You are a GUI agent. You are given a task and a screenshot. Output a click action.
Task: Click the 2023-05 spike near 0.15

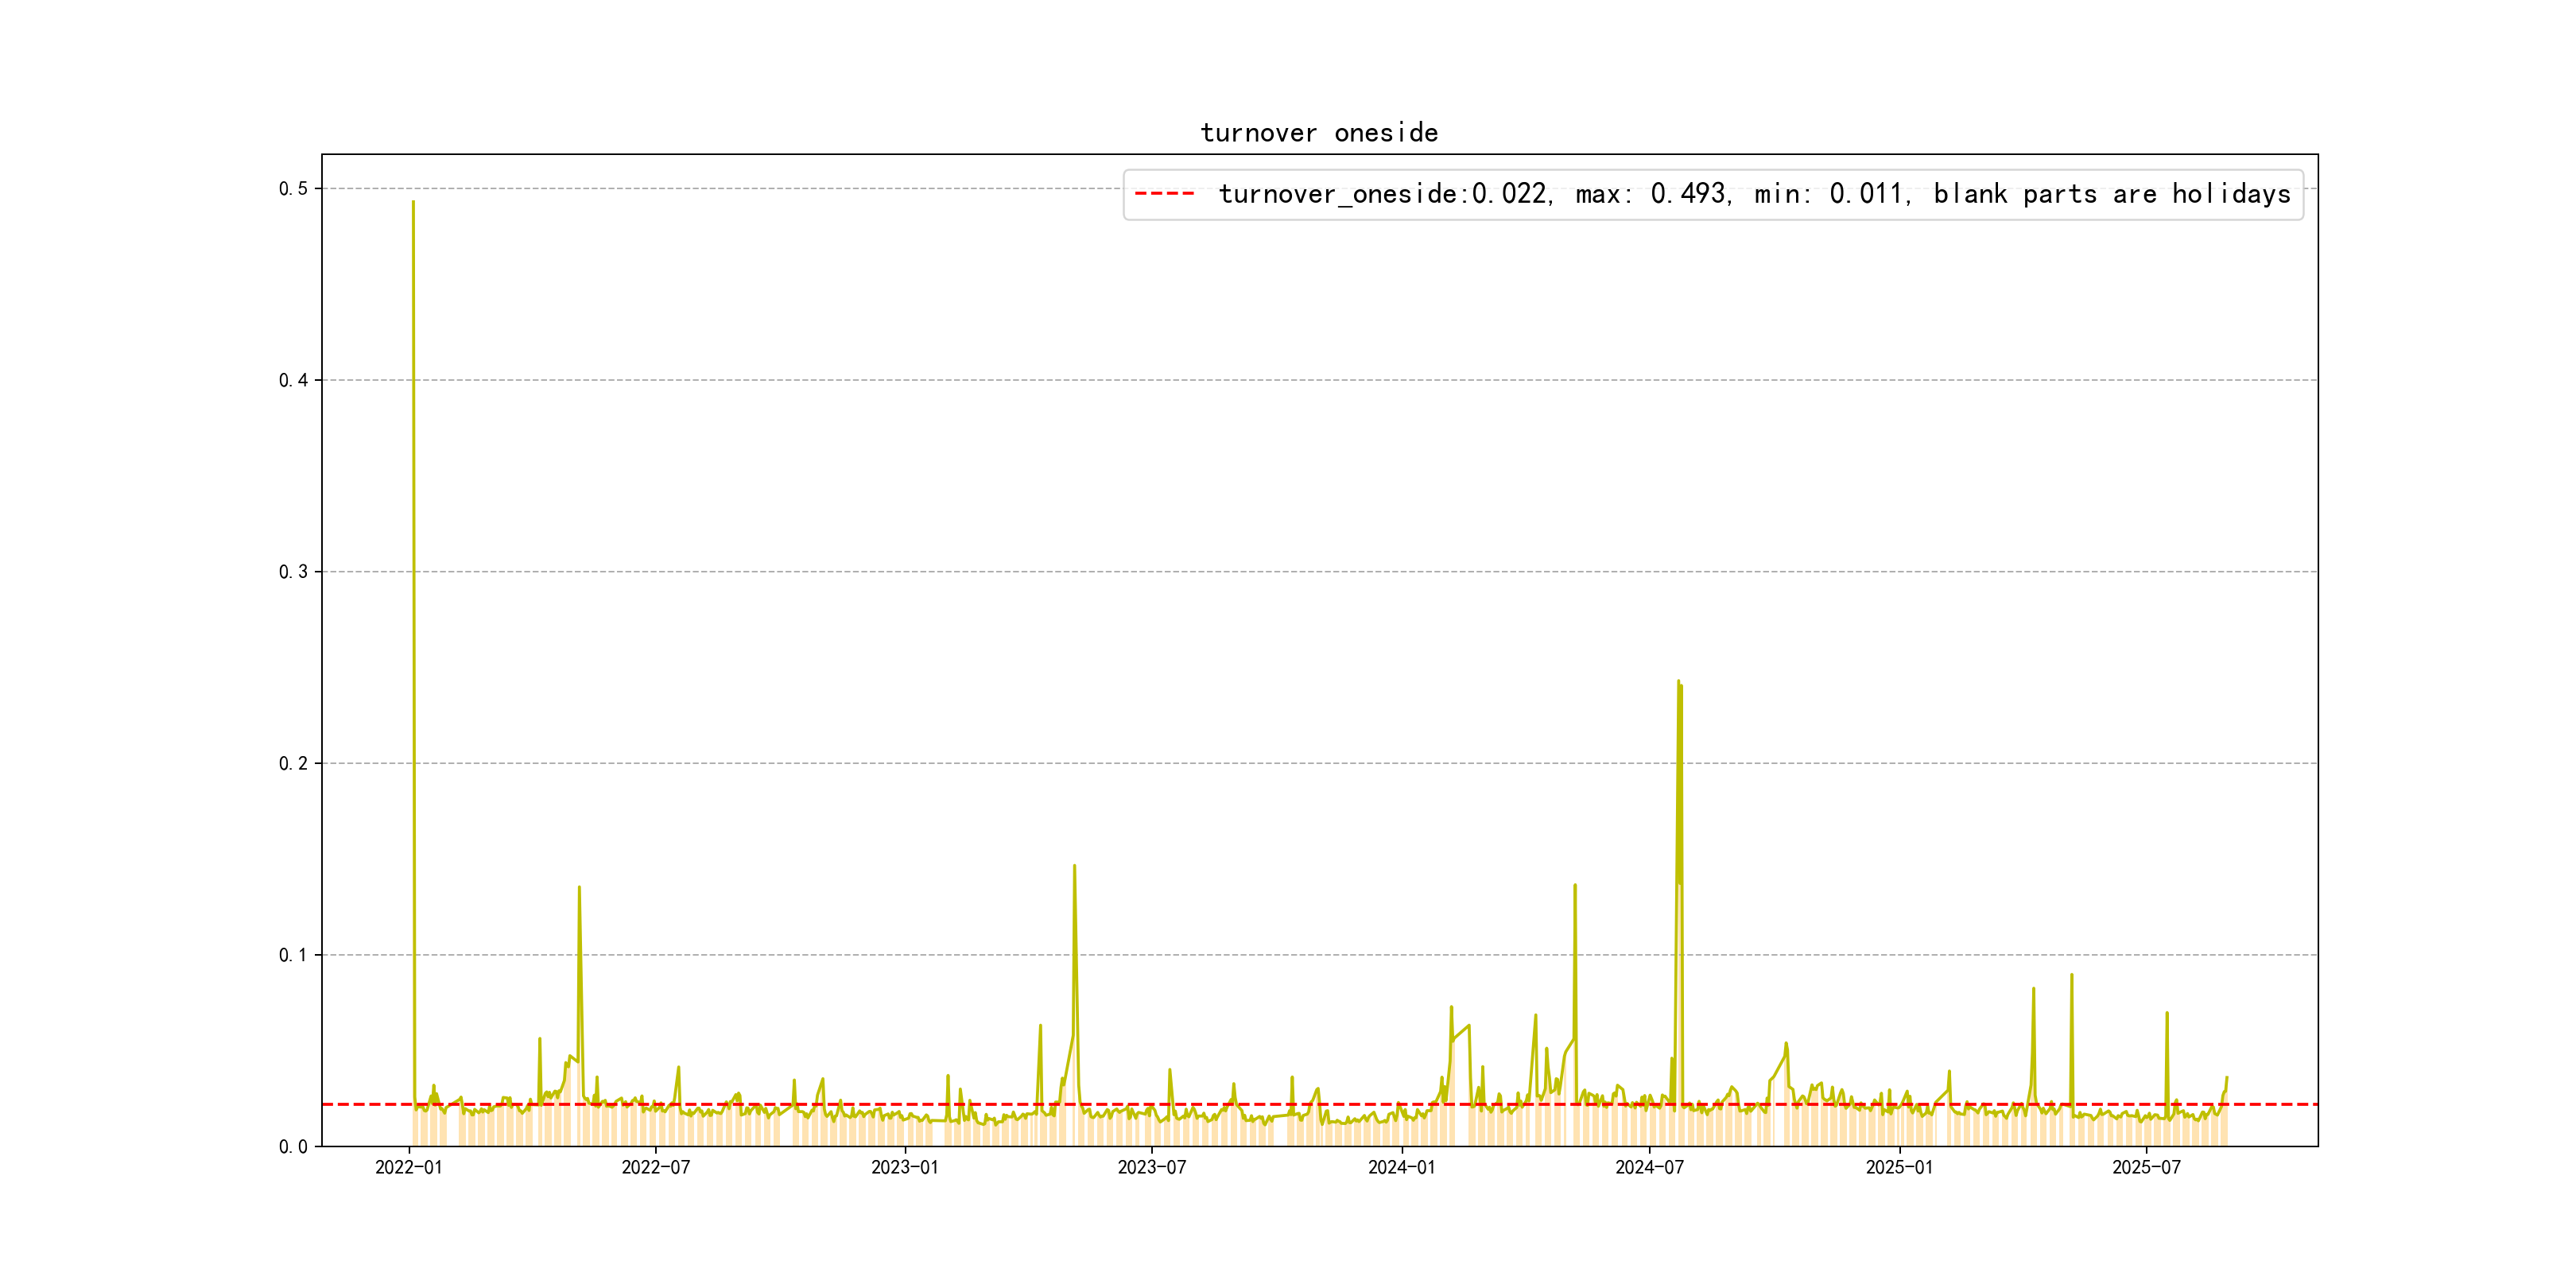[1074, 867]
